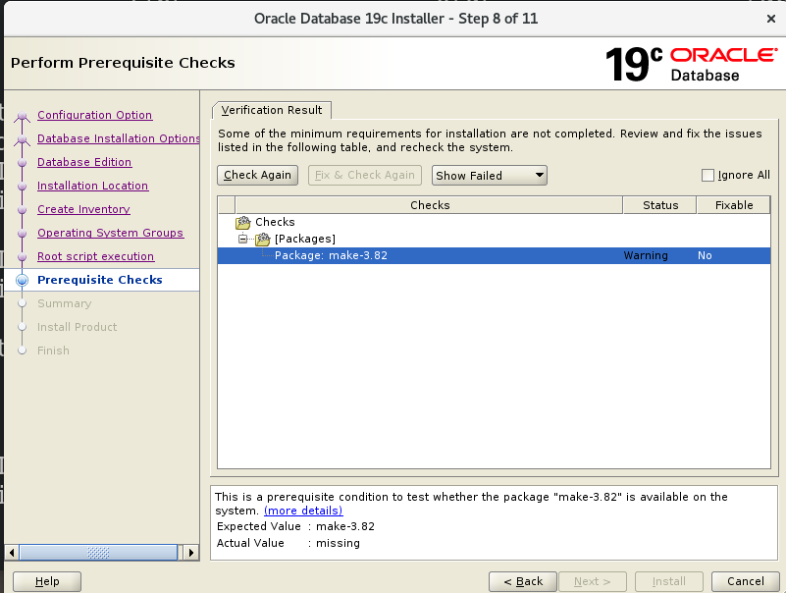The image size is (786, 593).
Task: Click the < Back button
Action: pos(523,581)
